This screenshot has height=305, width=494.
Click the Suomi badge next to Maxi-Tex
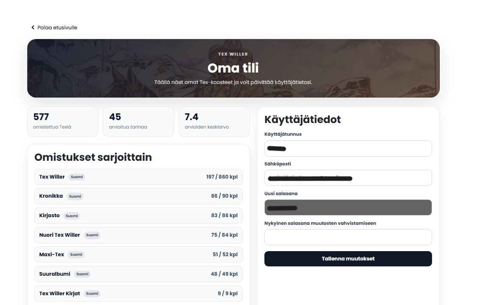tap(76, 255)
